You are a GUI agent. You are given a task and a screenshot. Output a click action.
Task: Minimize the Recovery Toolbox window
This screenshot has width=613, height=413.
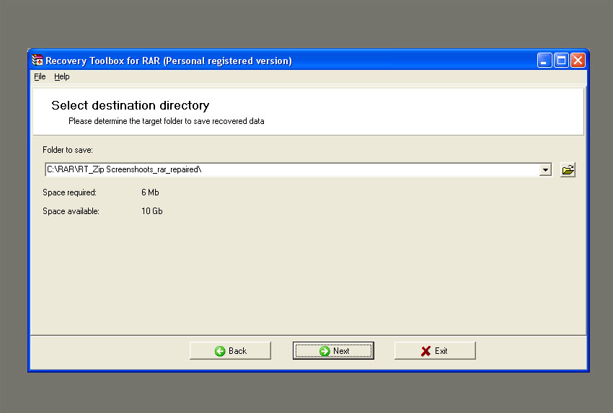(544, 61)
